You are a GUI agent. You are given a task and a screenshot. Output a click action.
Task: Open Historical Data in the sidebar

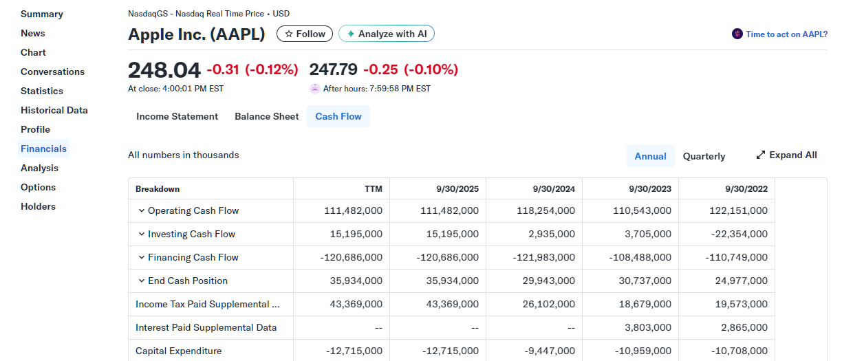click(x=54, y=110)
